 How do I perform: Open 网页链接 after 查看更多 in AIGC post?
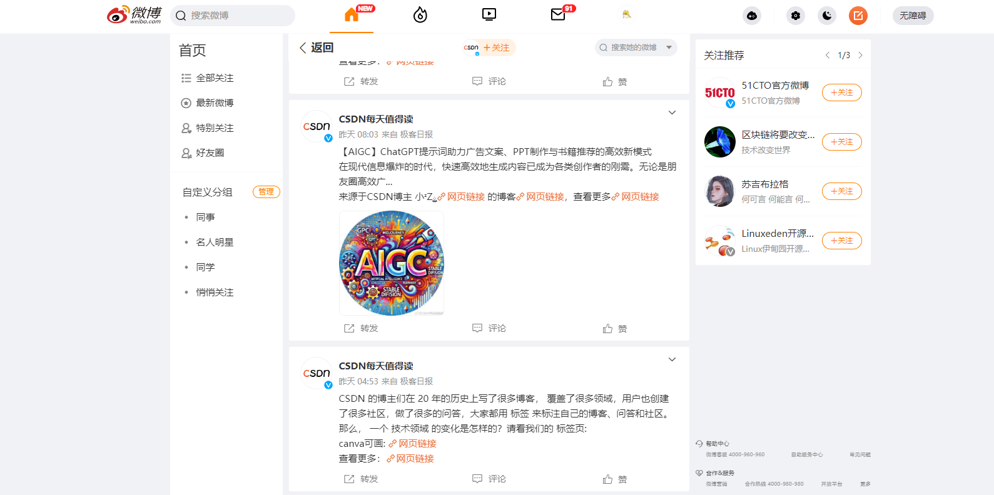636,197
